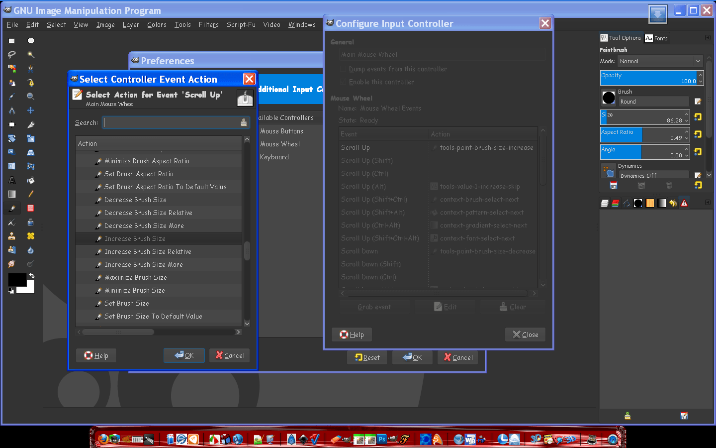Open the Script-Fu menu
Image resolution: width=716 pixels, height=448 pixels.
[x=241, y=24]
